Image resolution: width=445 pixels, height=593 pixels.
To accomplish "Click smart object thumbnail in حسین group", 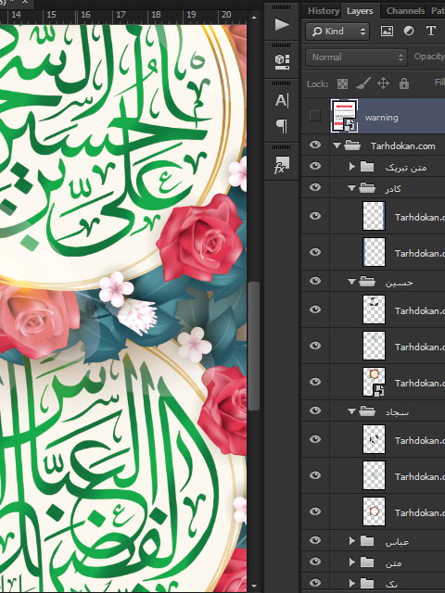I will point(374,382).
